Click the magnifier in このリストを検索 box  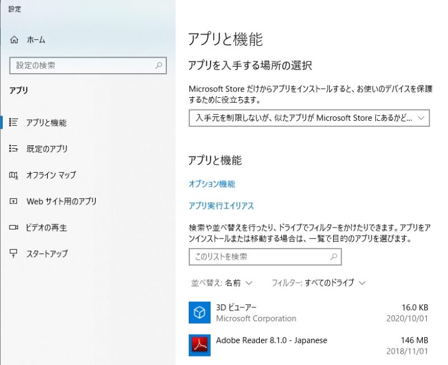[x=334, y=257]
